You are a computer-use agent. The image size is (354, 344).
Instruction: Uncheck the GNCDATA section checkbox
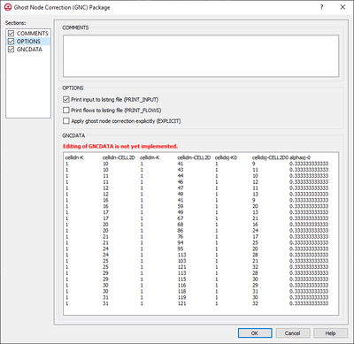[12, 50]
